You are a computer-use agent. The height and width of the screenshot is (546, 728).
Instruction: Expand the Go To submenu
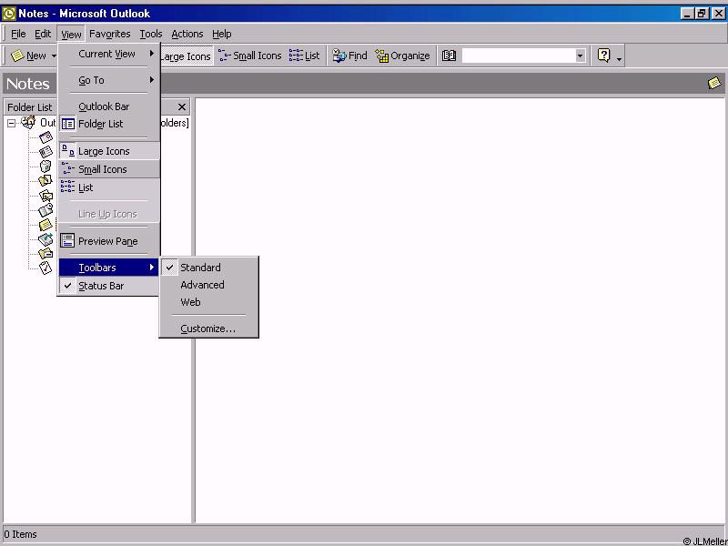[109, 80]
